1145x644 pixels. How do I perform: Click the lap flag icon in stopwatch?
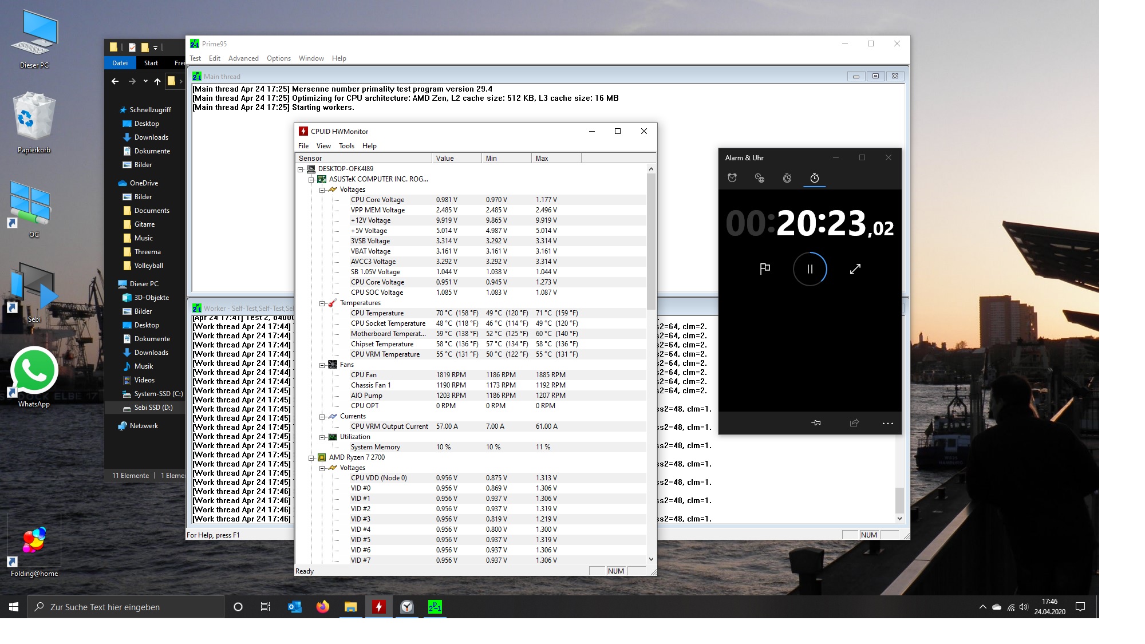[x=765, y=269]
